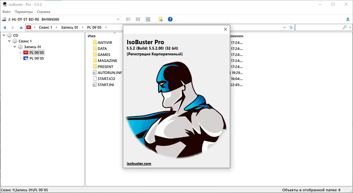Open the Файл menu

tap(6, 12)
